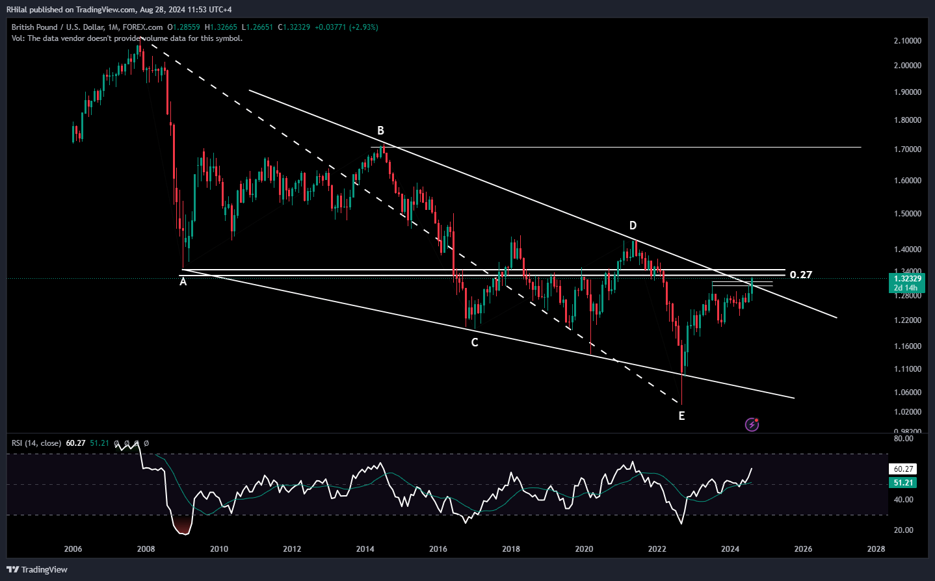
Task: Click the 0.27 level label
Action: [801, 275]
